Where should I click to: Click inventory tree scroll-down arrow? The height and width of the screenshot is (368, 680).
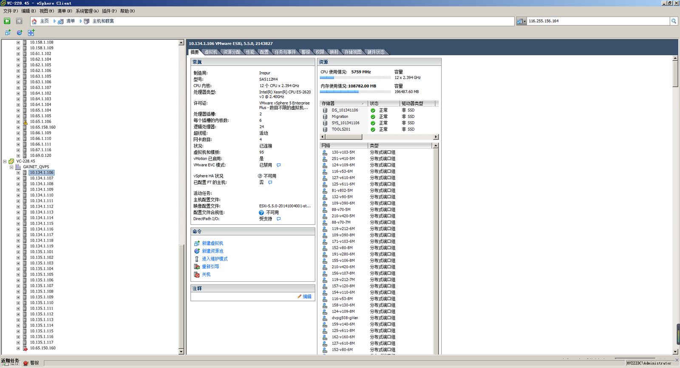pyautogui.click(x=181, y=352)
